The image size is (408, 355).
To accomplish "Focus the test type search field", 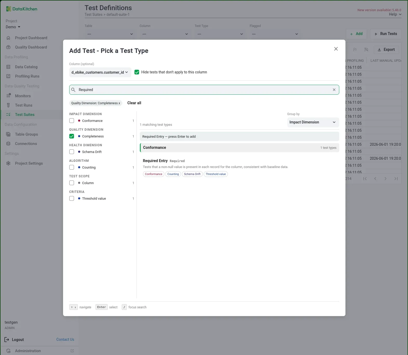I will click(x=204, y=90).
